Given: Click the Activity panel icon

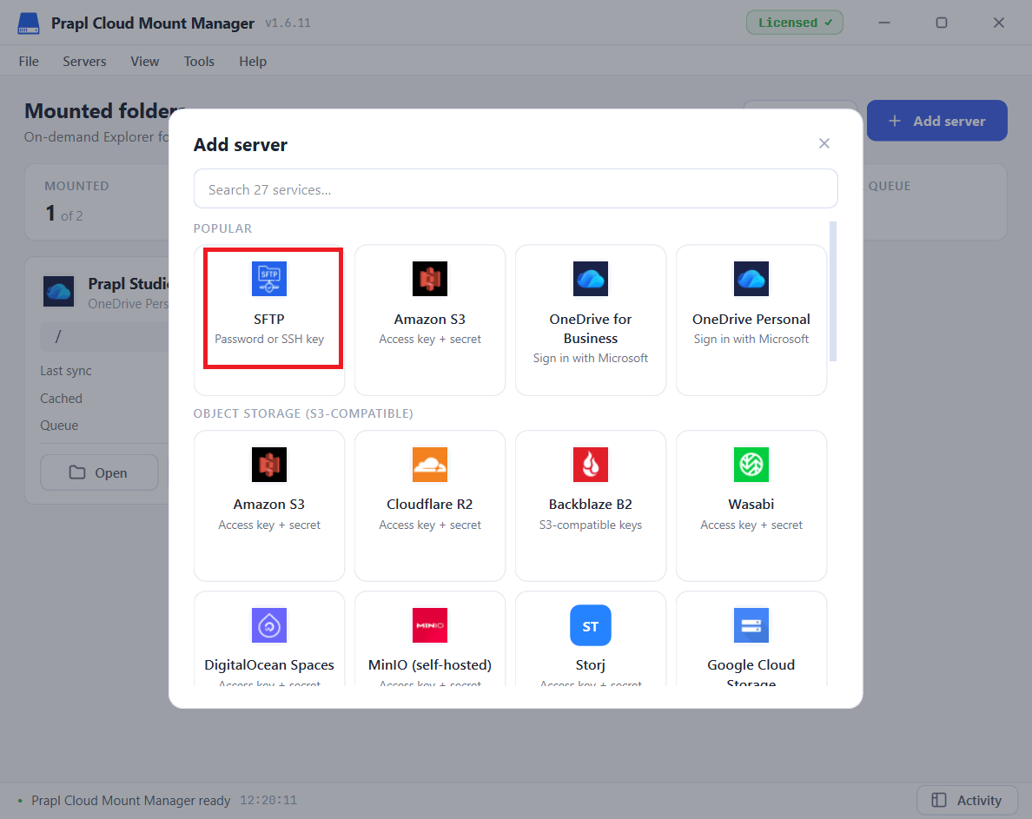Looking at the screenshot, I should [x=938, y=800].
